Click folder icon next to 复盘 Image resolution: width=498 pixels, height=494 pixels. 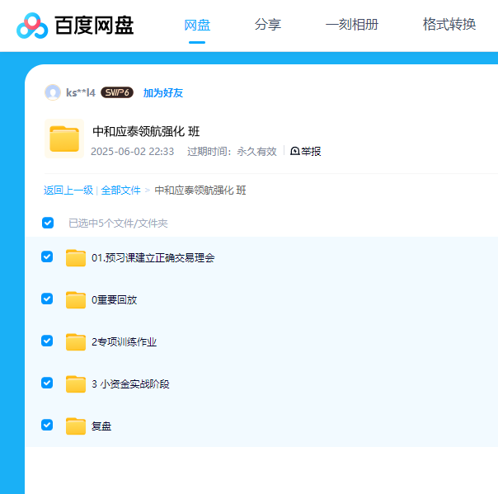click(x=76, y=426)
